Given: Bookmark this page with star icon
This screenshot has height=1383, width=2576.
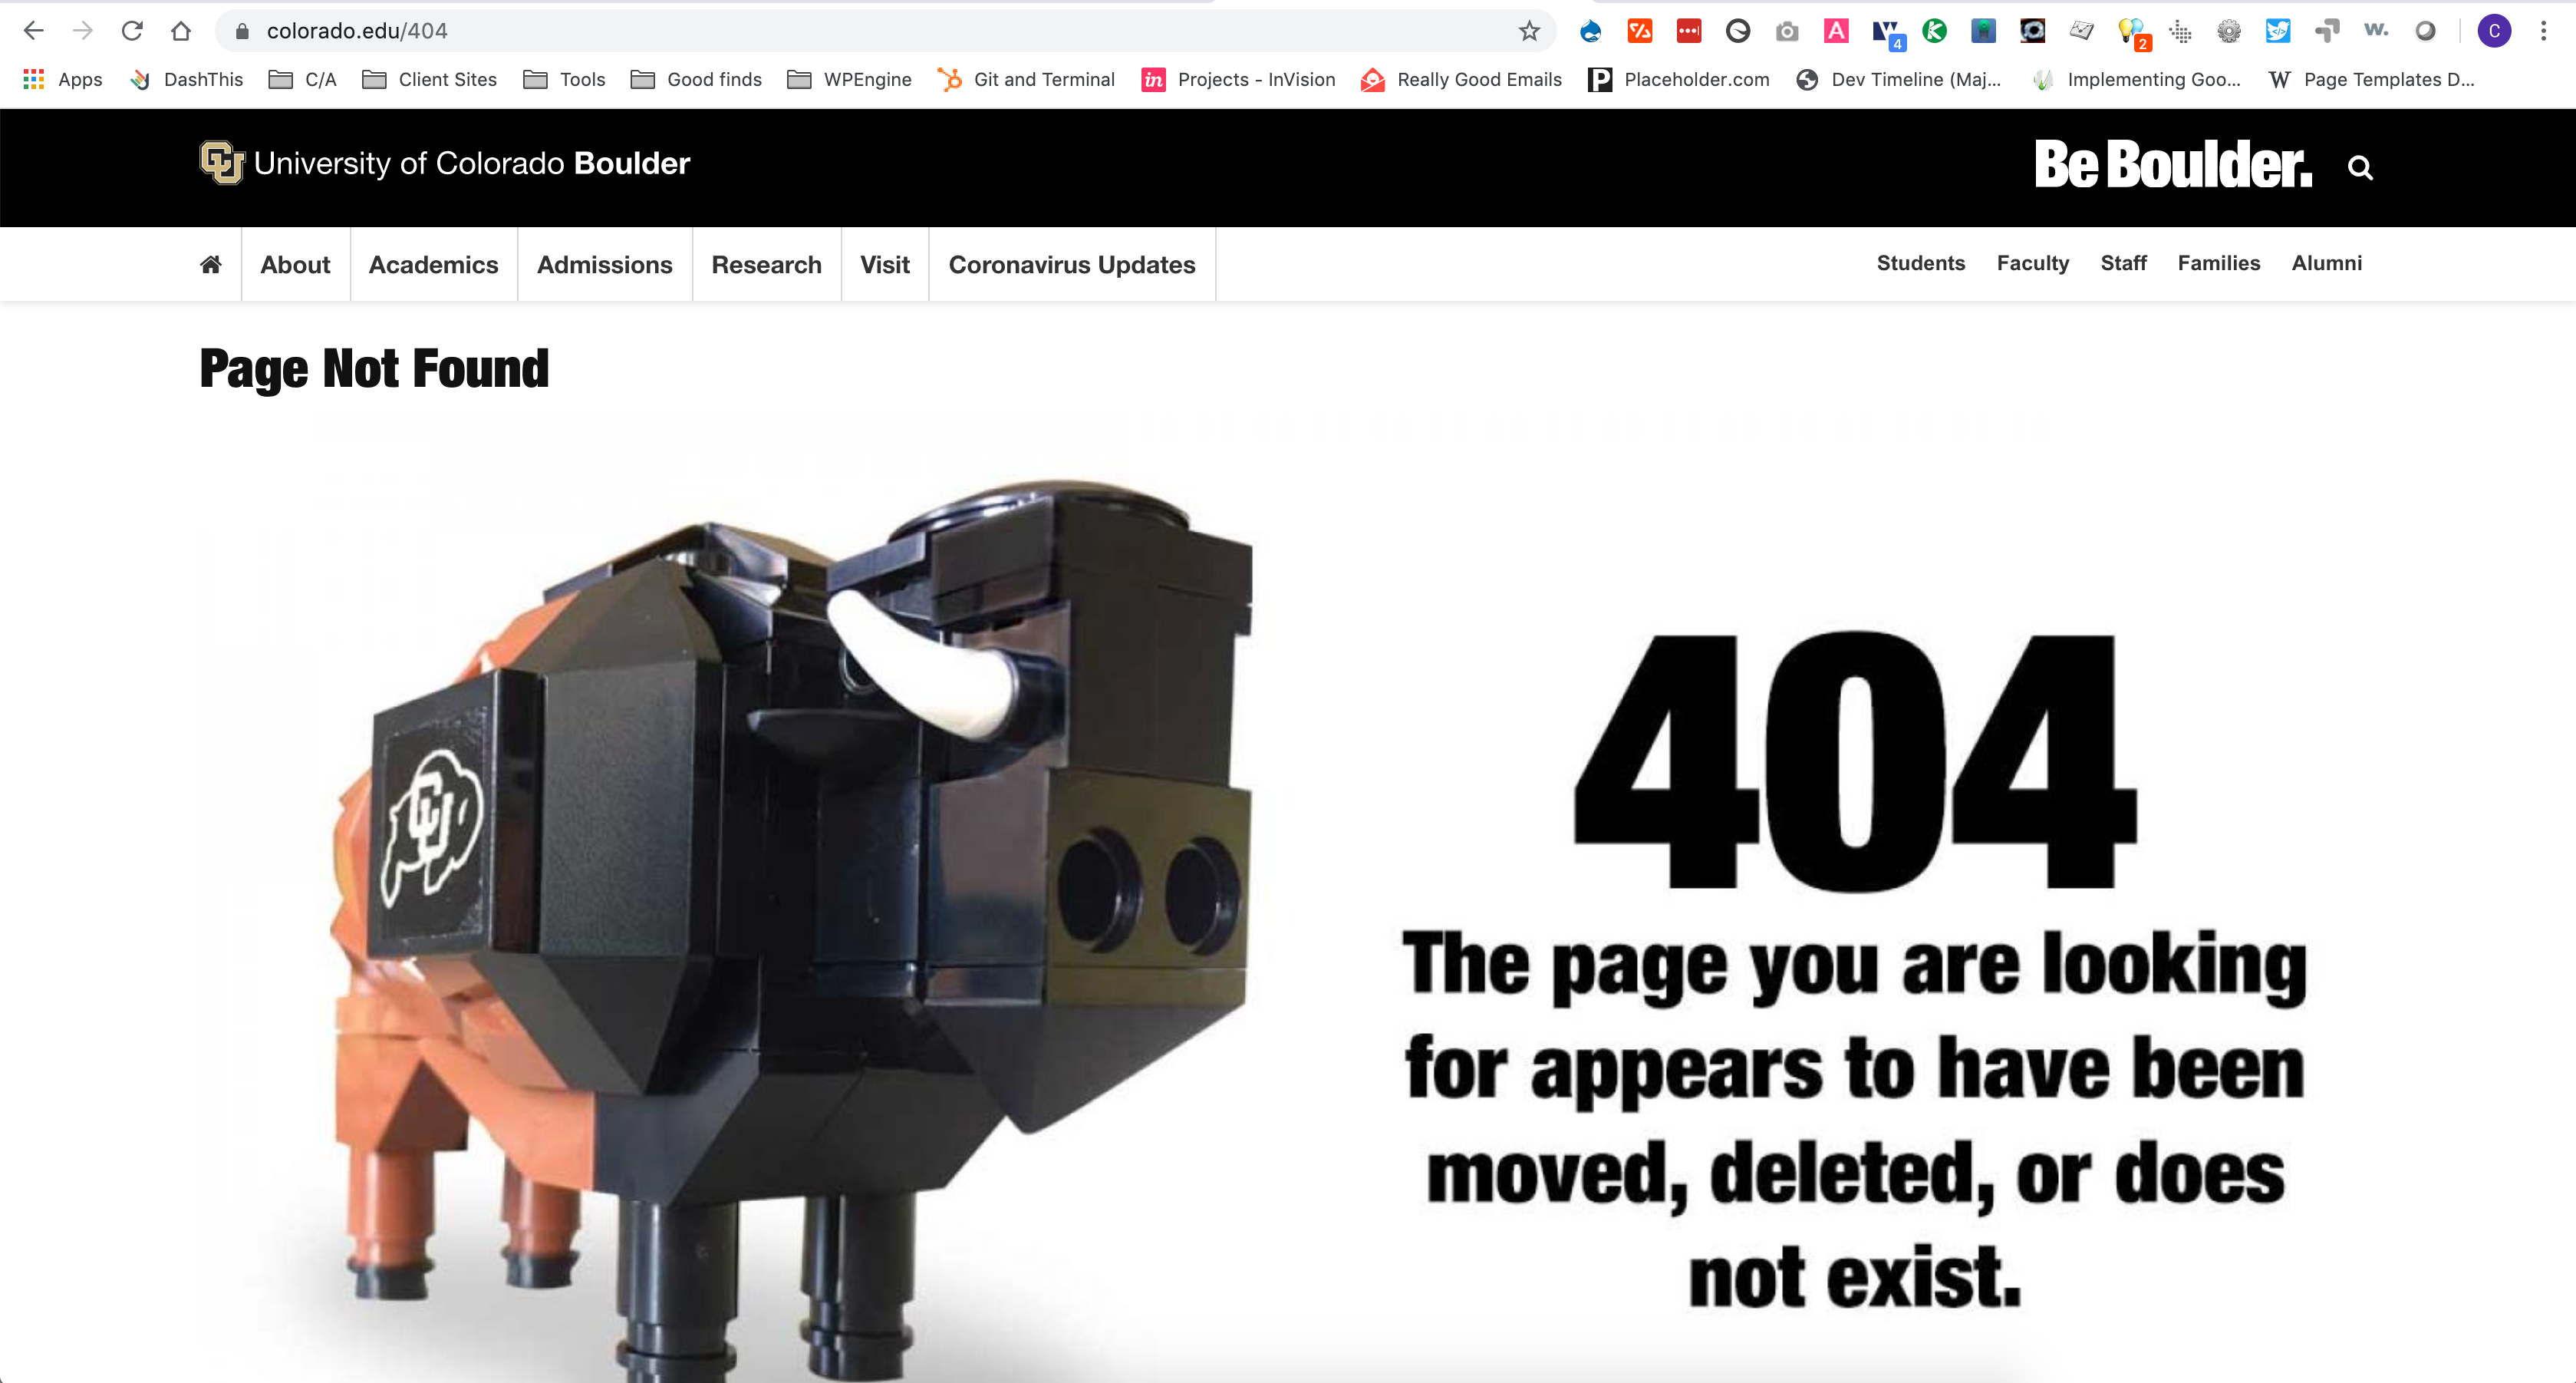Looking at the screenshot, I should pos(1528,31).
